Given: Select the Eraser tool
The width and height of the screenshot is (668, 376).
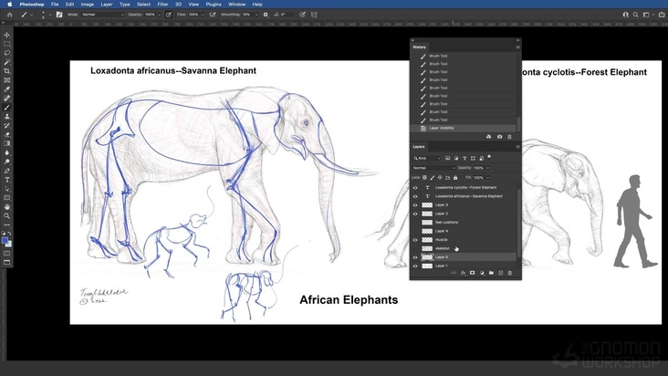Looking at the screenshot, I should click(6, 134).
